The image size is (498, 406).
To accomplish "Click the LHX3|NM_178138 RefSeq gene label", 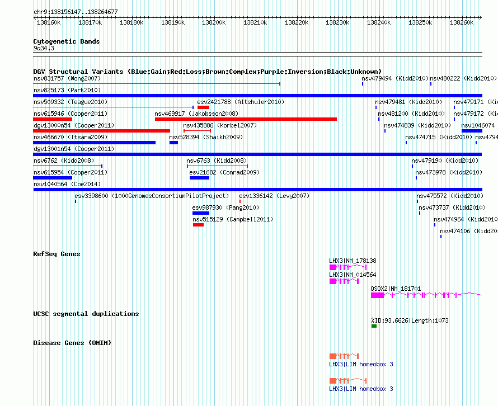I will coord(353,261).
